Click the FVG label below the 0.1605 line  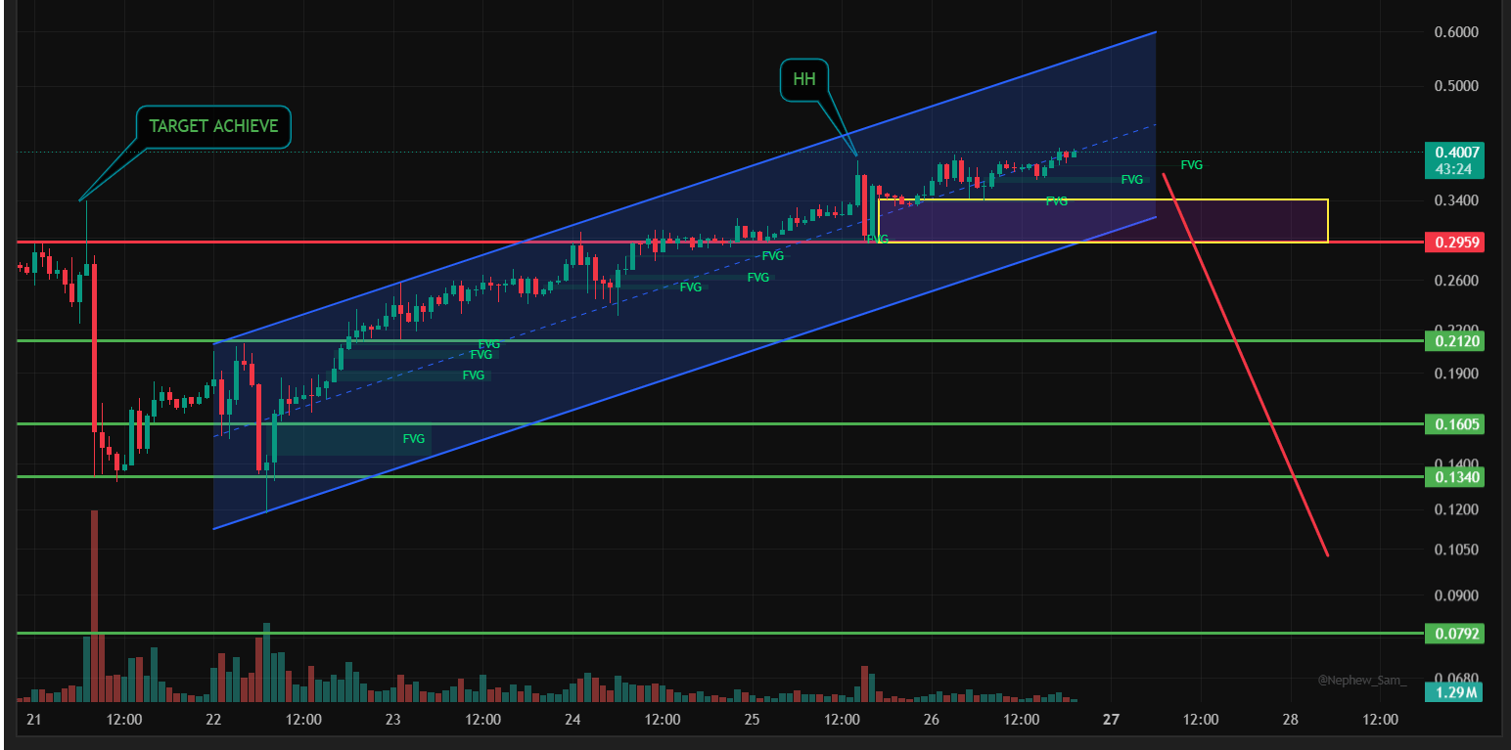[414, 439]
